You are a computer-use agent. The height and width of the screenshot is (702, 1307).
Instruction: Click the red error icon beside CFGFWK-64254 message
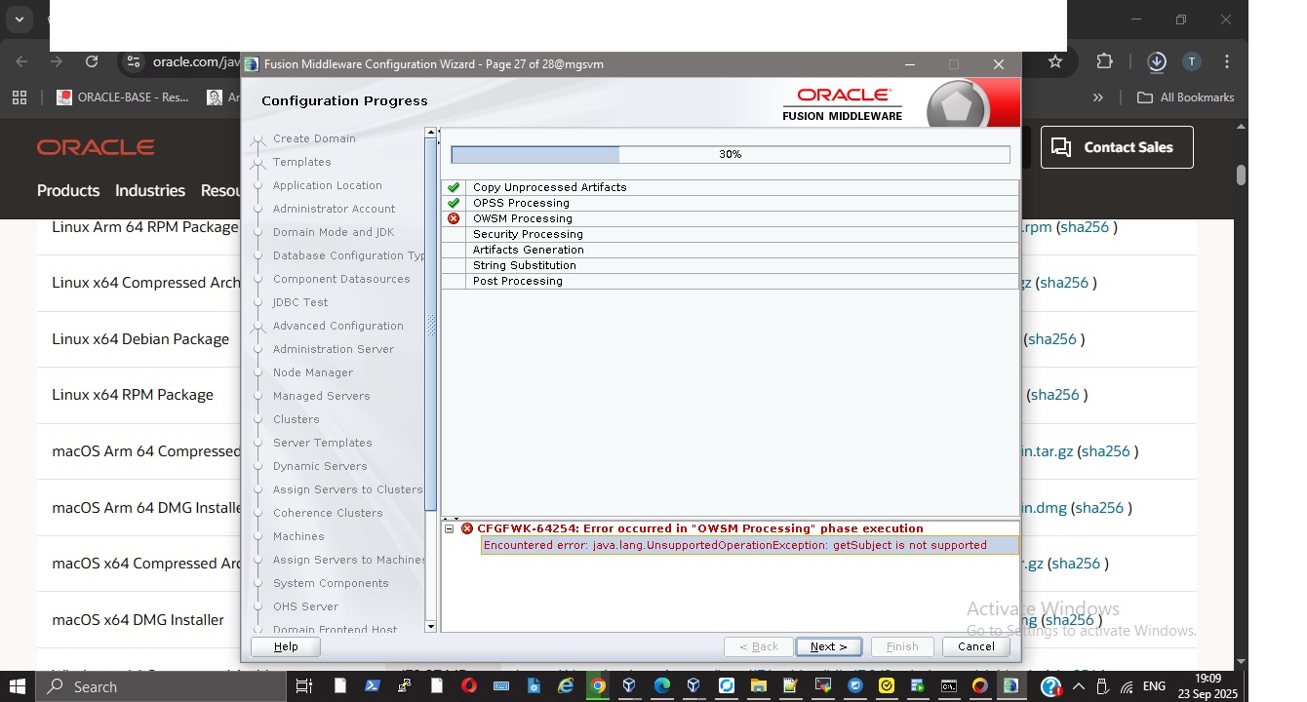pyautogui.click(x=467, y=528)
